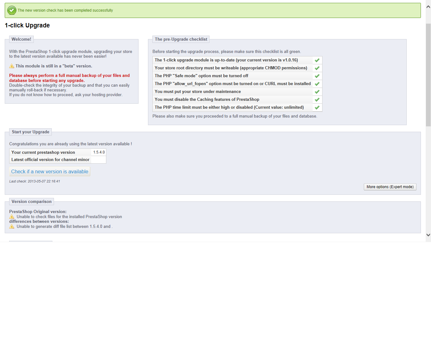Click Latest official version for channel minor

click(50, 159)
